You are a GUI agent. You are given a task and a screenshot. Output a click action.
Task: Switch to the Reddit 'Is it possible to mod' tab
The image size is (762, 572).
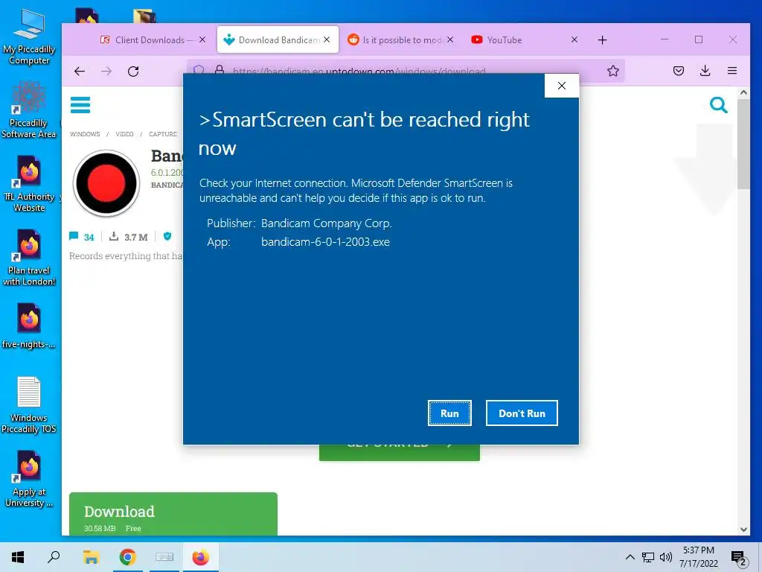[402, 40]
